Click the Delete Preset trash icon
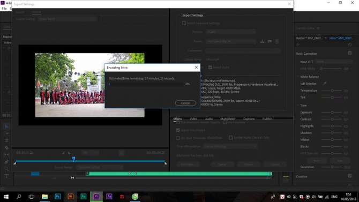 277,41
